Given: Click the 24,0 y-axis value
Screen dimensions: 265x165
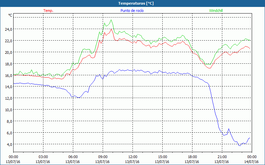Looking at the screenshot, I should pyautogui.click(x=9, y=29).
